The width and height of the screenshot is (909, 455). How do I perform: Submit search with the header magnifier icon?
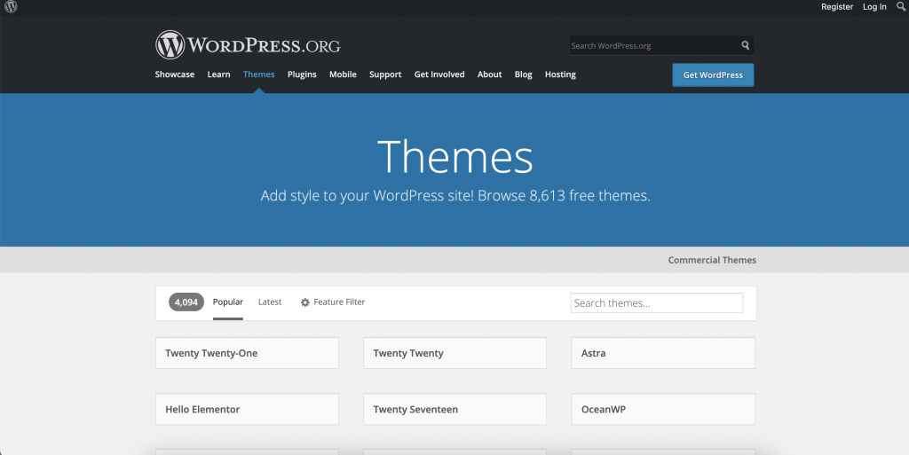tap(746, 45)
